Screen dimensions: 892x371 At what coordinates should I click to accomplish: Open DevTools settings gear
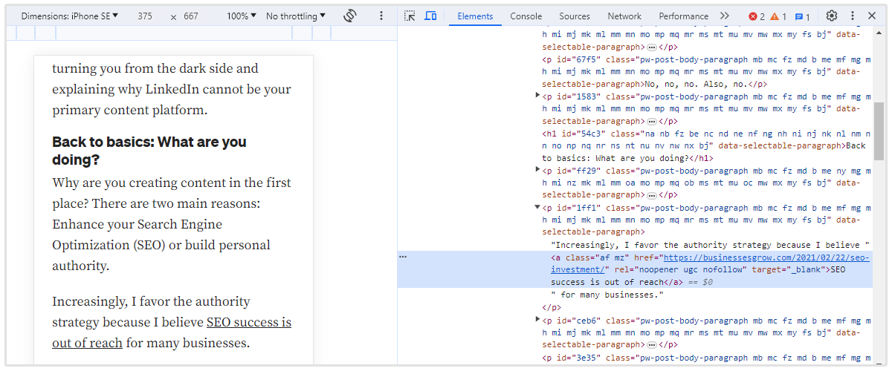tap(832, 16)
